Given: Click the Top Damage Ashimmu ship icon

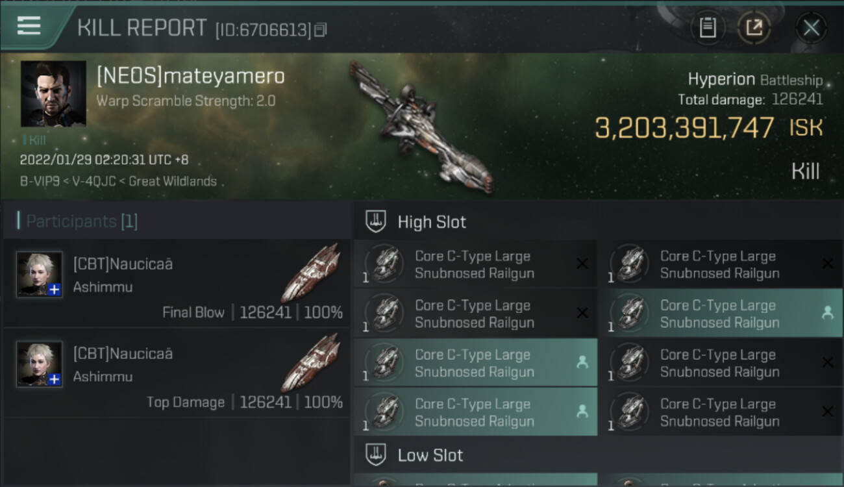Looking at the screenshot, I should tap(311, 362).
